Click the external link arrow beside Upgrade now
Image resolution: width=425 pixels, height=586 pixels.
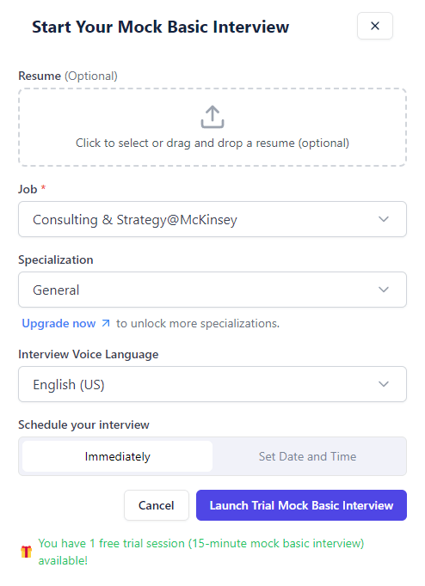(106, 323)
